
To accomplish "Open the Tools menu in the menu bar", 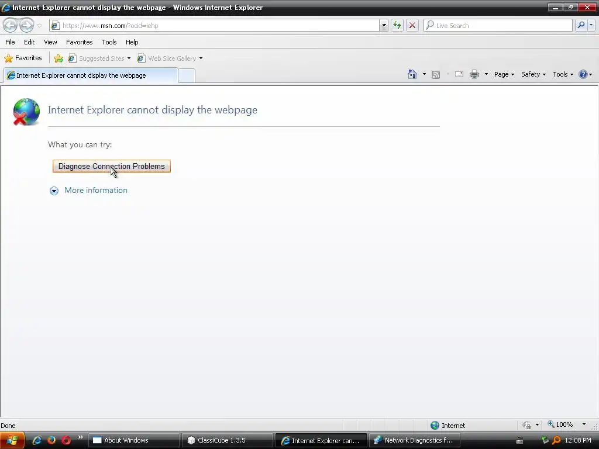I will pyautogui.click(x=109, y=42).
